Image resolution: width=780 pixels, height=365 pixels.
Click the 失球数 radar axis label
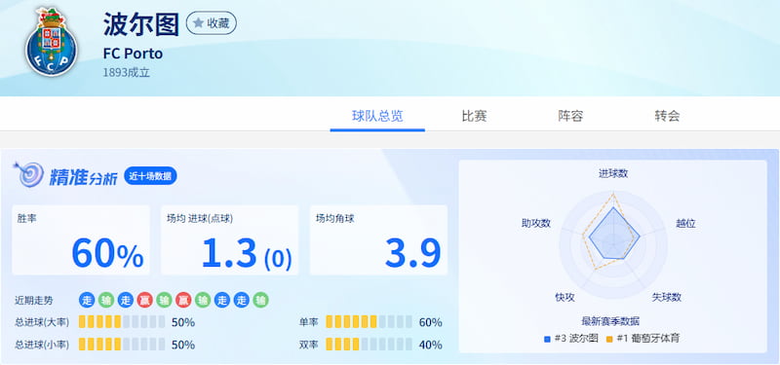667,297
